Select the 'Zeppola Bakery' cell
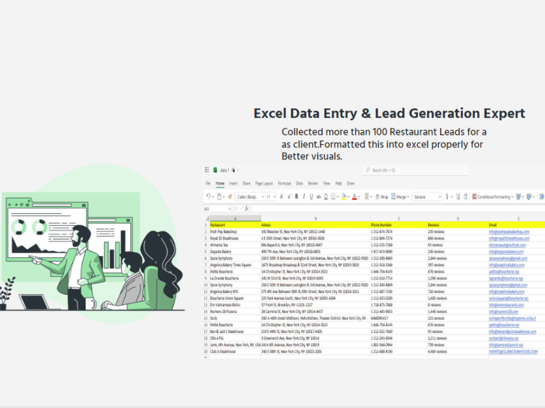The height and width of the screenshot is (408, 545). tap(235, 251)
